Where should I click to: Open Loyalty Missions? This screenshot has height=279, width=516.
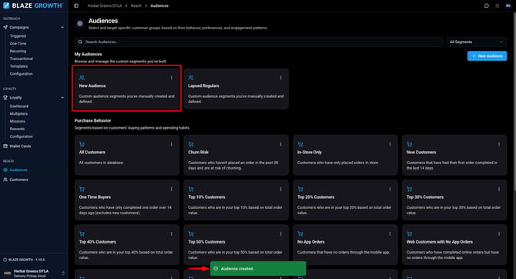17,121
